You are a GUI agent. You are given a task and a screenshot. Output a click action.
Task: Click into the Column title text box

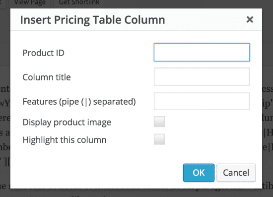pyautogui.click(x=202, y=77)
